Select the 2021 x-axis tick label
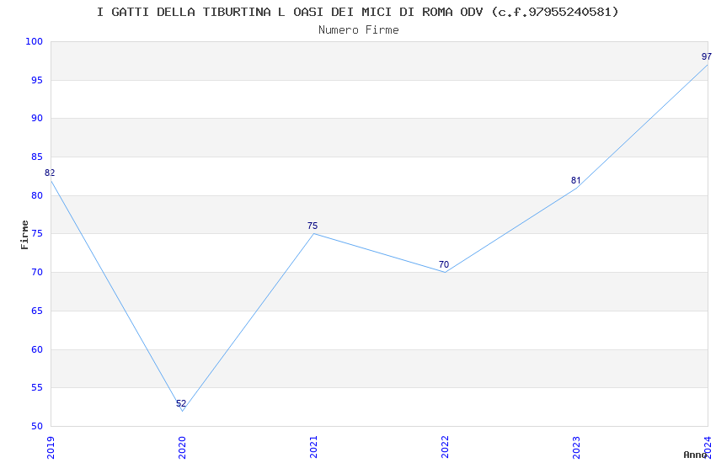This screenshot has width=716, height=463. tap(313, 447)
